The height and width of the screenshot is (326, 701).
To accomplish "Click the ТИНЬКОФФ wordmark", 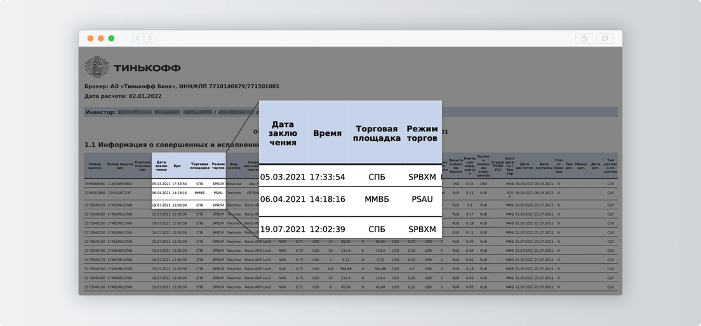I will [x=147, y=68].
